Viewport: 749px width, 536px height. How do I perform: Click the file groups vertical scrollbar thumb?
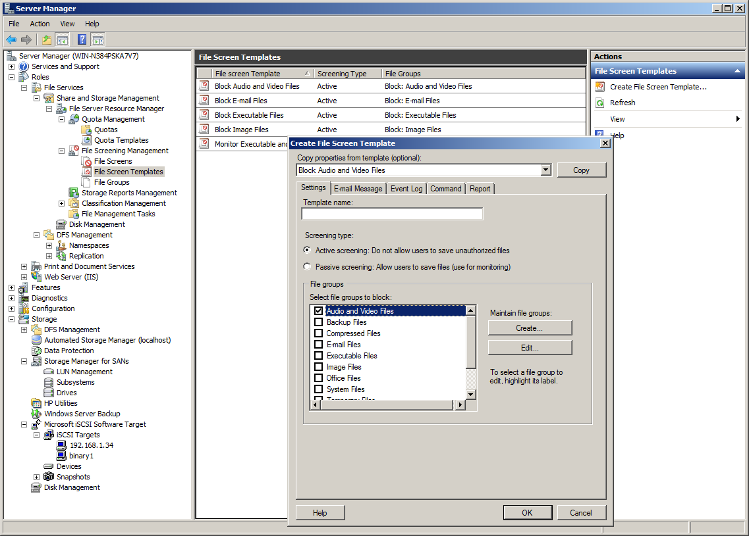(471, 341)
